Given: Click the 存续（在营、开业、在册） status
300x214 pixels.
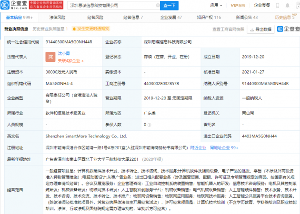Looking at the screenshot, I should (x=167, y=57).
